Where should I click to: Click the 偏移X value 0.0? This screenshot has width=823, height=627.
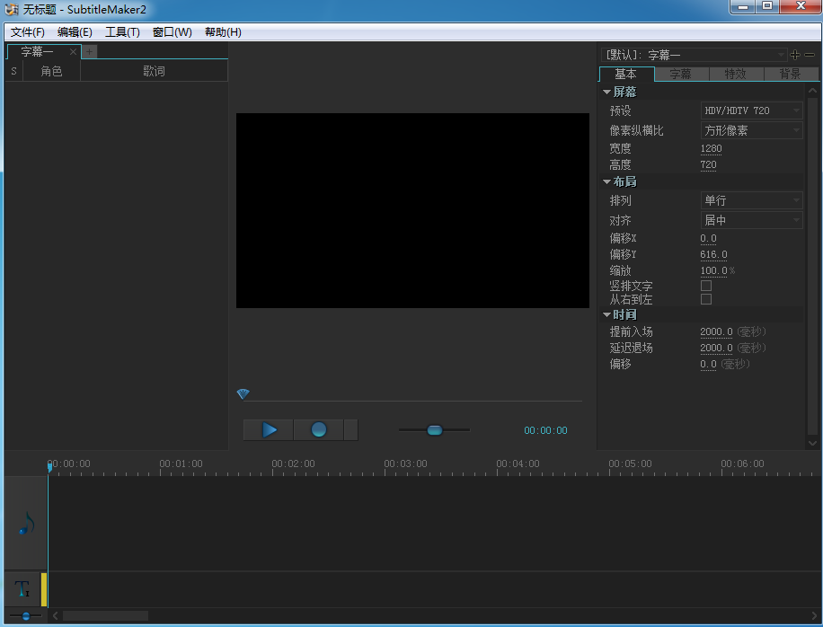708,239
